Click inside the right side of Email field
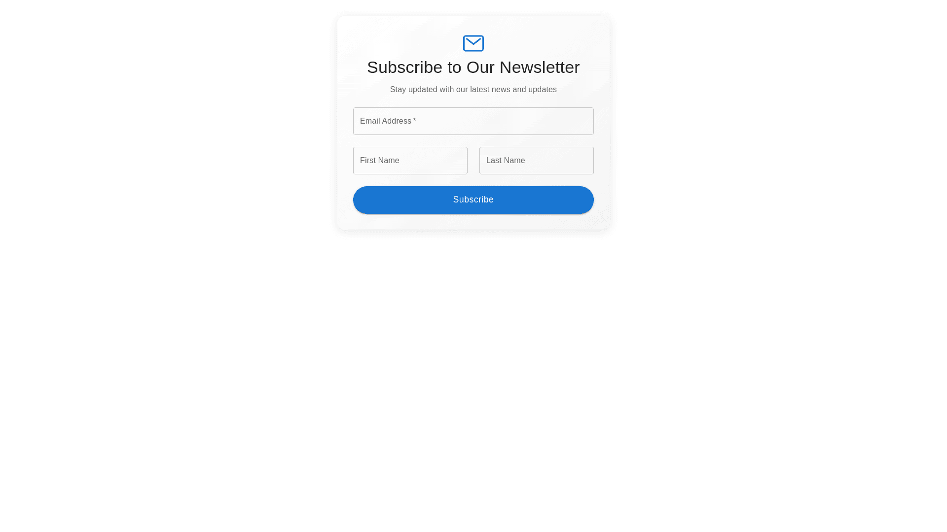Screen dimensions: 947x532 (x=552, y=121)
